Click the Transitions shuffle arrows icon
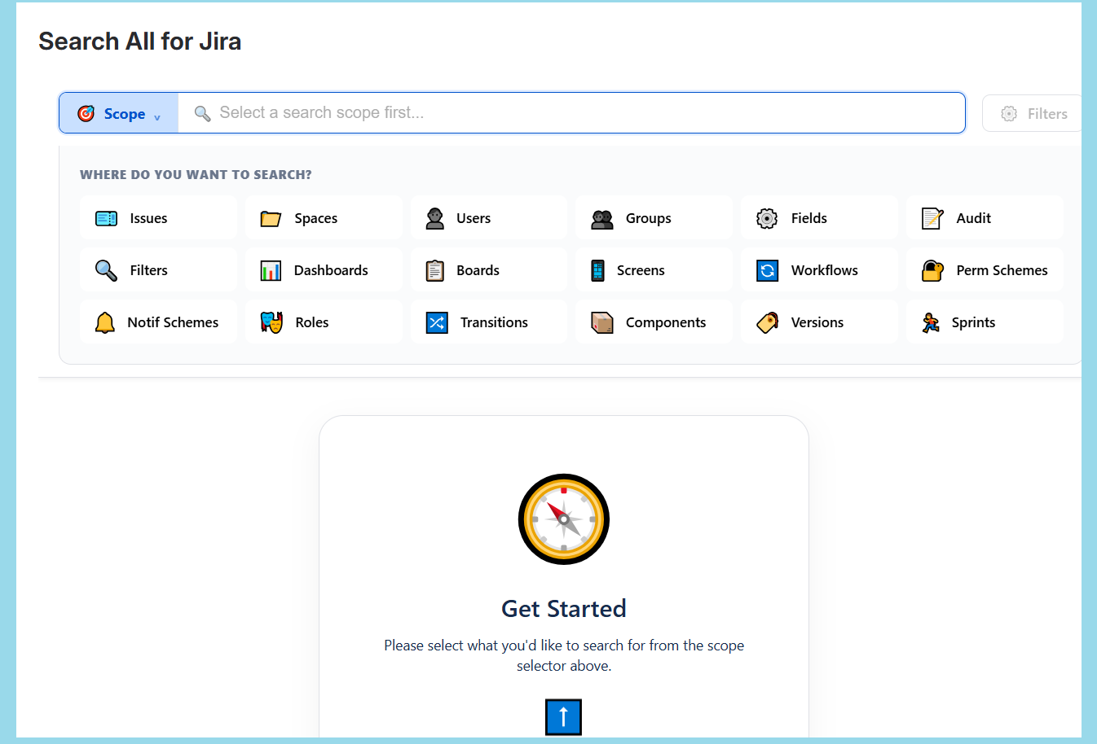Image resolution: width=1097 pixels, height=744 pixels. pos(437,322)
